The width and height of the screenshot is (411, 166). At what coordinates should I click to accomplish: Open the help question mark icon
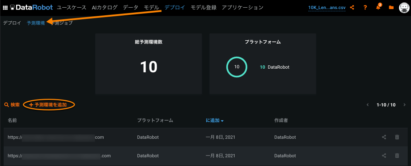[x=365, y=7]
